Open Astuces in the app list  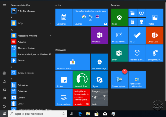(x=31, y=60)
